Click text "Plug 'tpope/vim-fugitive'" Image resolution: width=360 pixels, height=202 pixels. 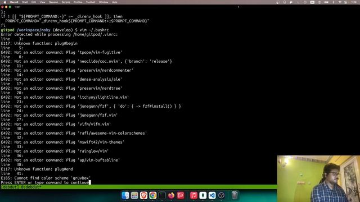[x=94, y=52]
